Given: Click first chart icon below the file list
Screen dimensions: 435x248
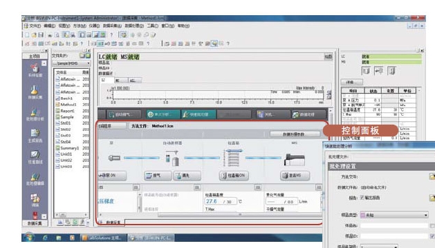Looking at the screenshot, I should [x=60, y=222].
